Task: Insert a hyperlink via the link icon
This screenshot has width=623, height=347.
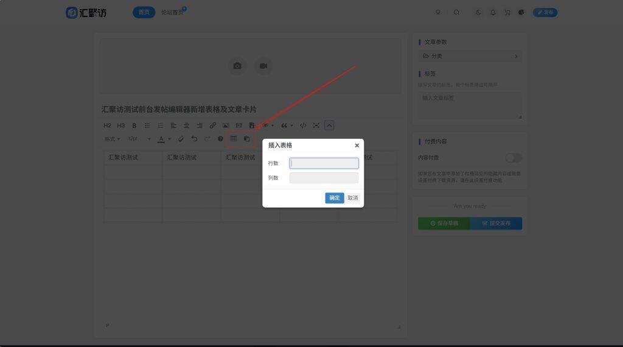Action: click(x=212, y=125)
